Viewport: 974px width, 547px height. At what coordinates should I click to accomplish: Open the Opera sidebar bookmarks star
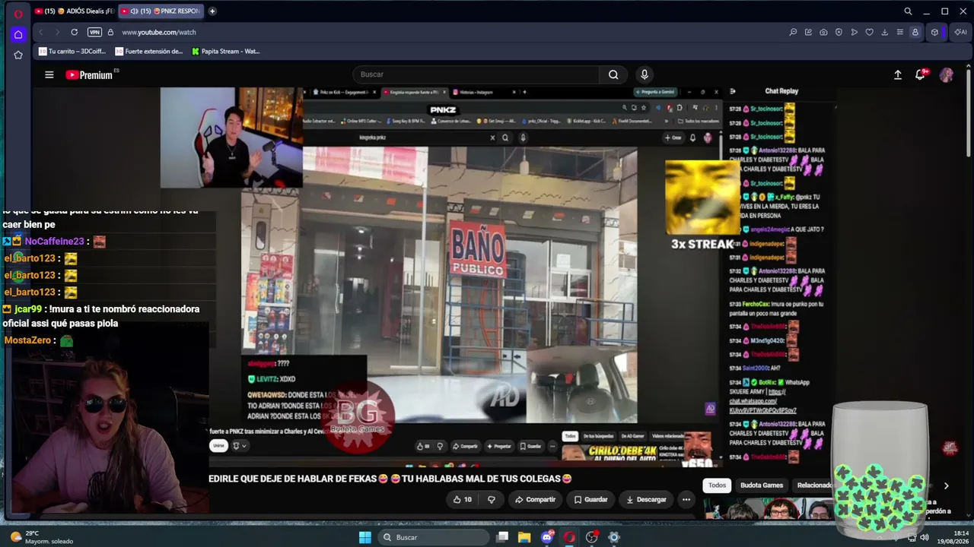[x=18, y=55]
